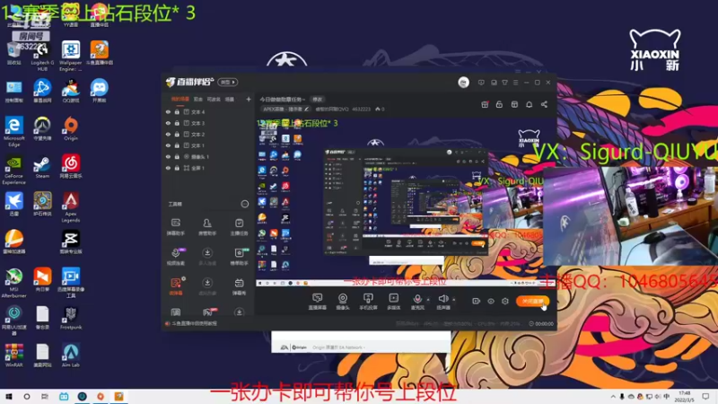Add a 多媒体 media source

click(393, 302)
